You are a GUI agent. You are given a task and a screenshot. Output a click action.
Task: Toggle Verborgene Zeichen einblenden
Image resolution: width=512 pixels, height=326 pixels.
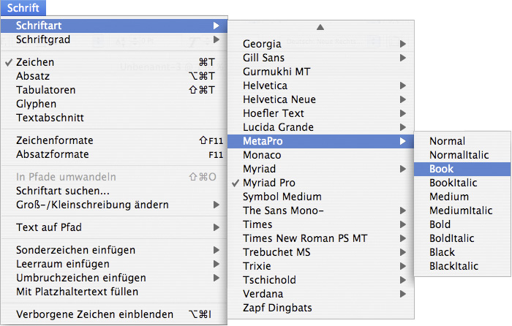(x=114, y=314)
